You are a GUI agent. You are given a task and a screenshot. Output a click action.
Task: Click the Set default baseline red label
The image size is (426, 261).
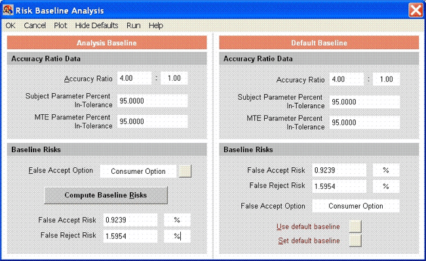click(309, 241)
